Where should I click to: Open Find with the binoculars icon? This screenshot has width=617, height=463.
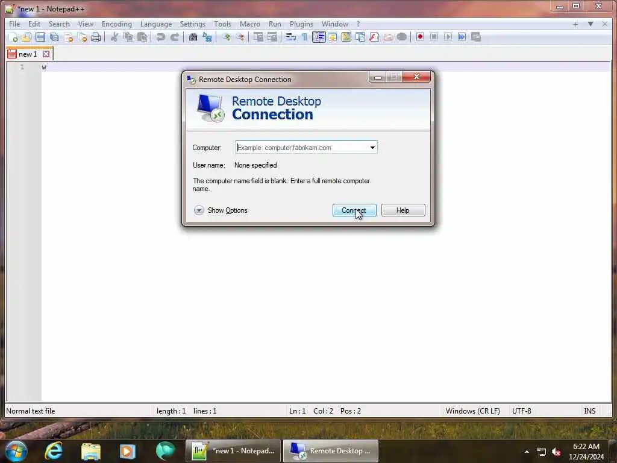click(193, 37)
